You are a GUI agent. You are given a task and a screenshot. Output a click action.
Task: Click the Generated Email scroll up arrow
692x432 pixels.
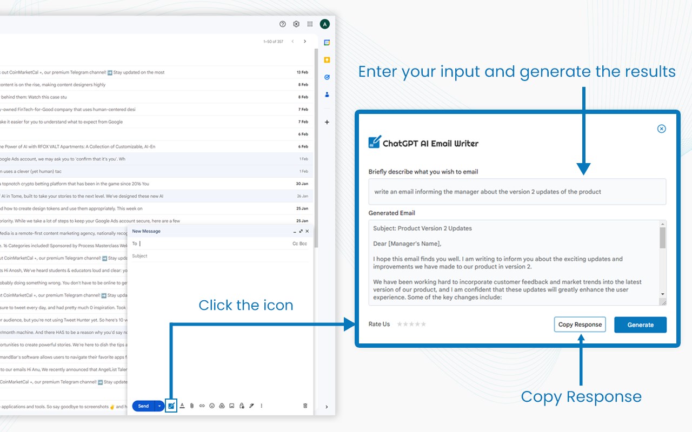pyautogui.click(x=663, y=224)
